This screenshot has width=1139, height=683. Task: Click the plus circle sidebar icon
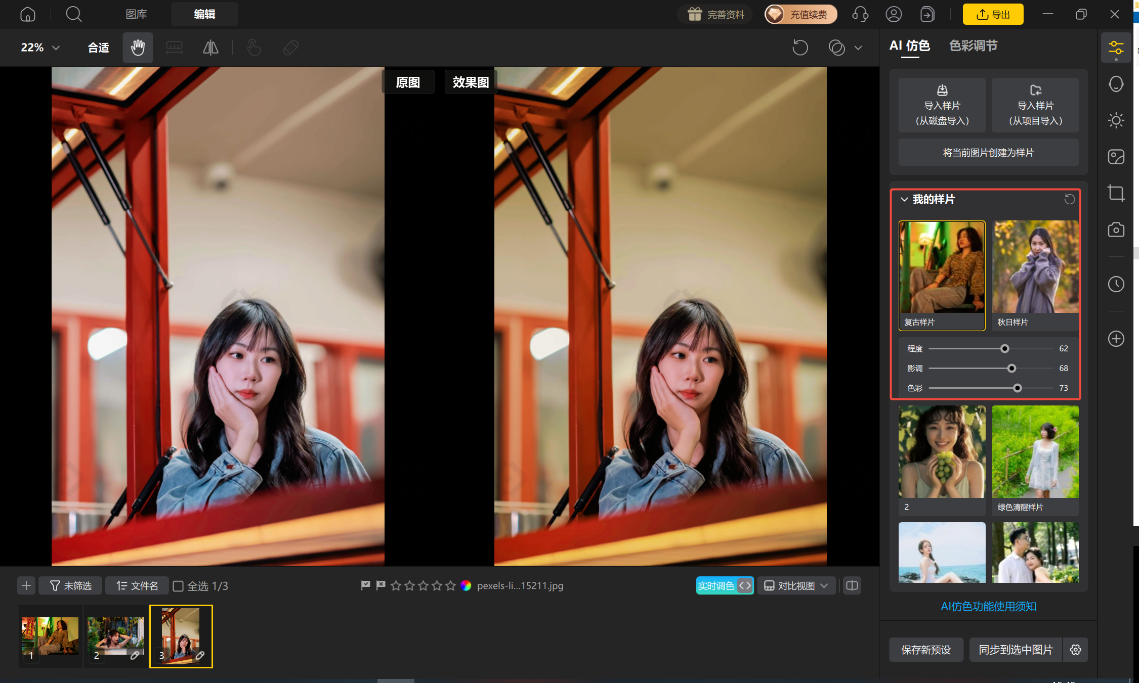tap(1116, 339)
